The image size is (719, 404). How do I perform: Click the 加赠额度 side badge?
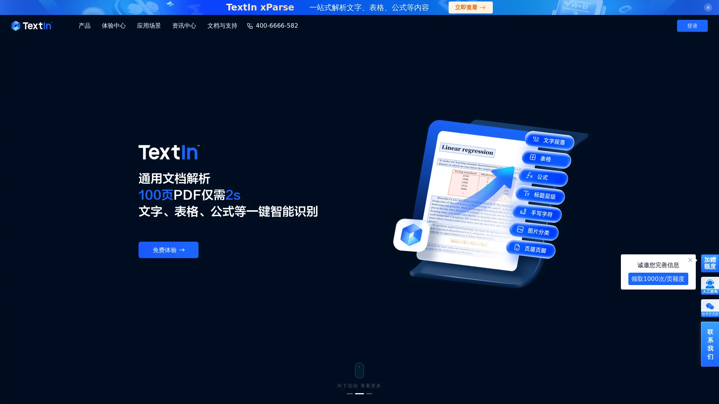point(710,263)
